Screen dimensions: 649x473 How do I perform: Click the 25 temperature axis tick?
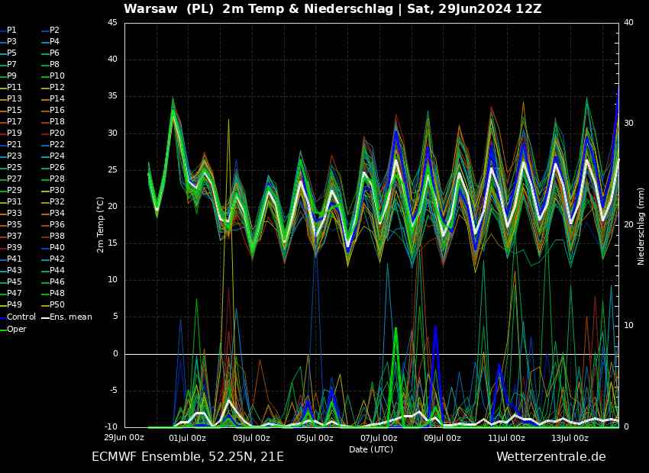(113, 170)
